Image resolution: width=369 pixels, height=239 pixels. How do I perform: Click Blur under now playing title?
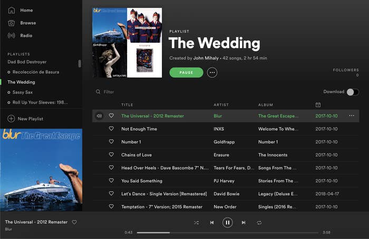8,229
